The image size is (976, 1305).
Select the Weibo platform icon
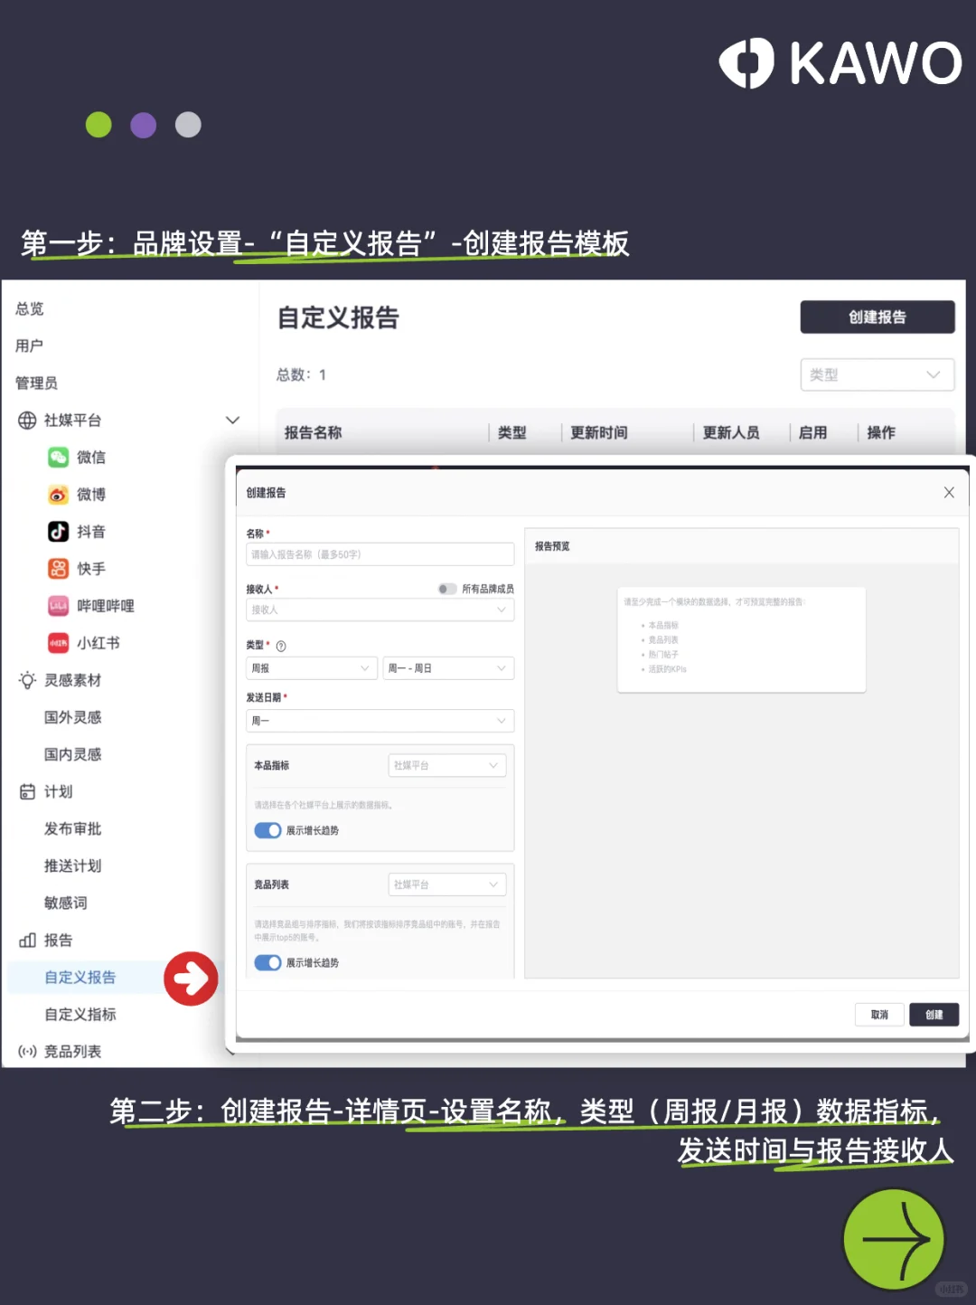[57, 494]
